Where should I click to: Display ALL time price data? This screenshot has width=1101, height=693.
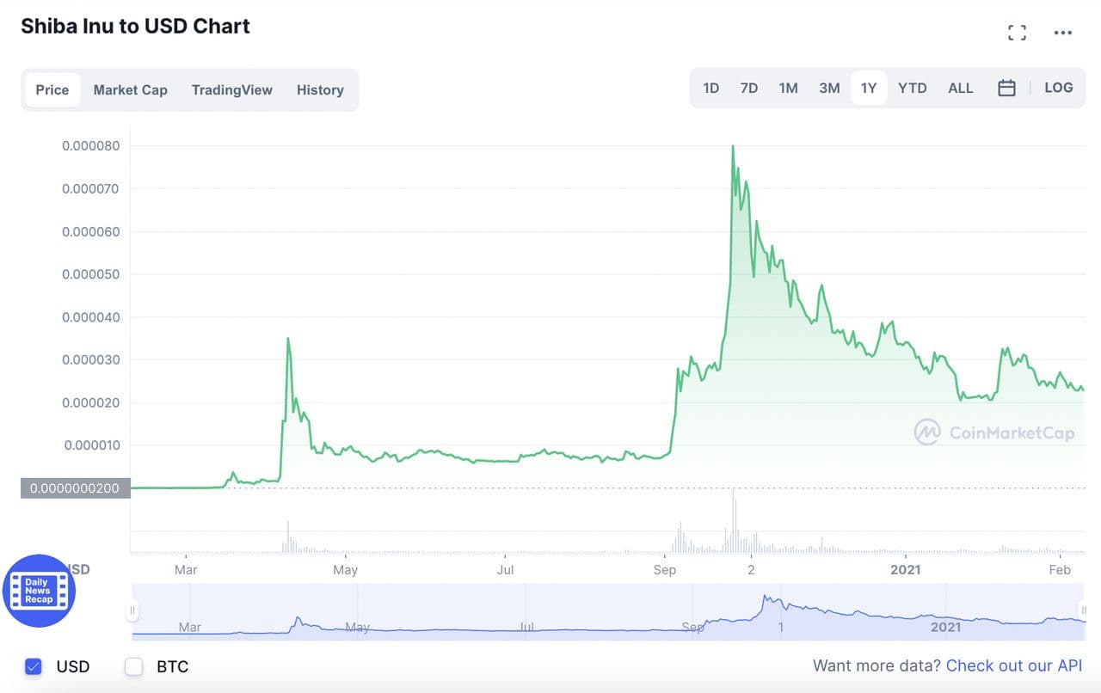click(960, 88)
